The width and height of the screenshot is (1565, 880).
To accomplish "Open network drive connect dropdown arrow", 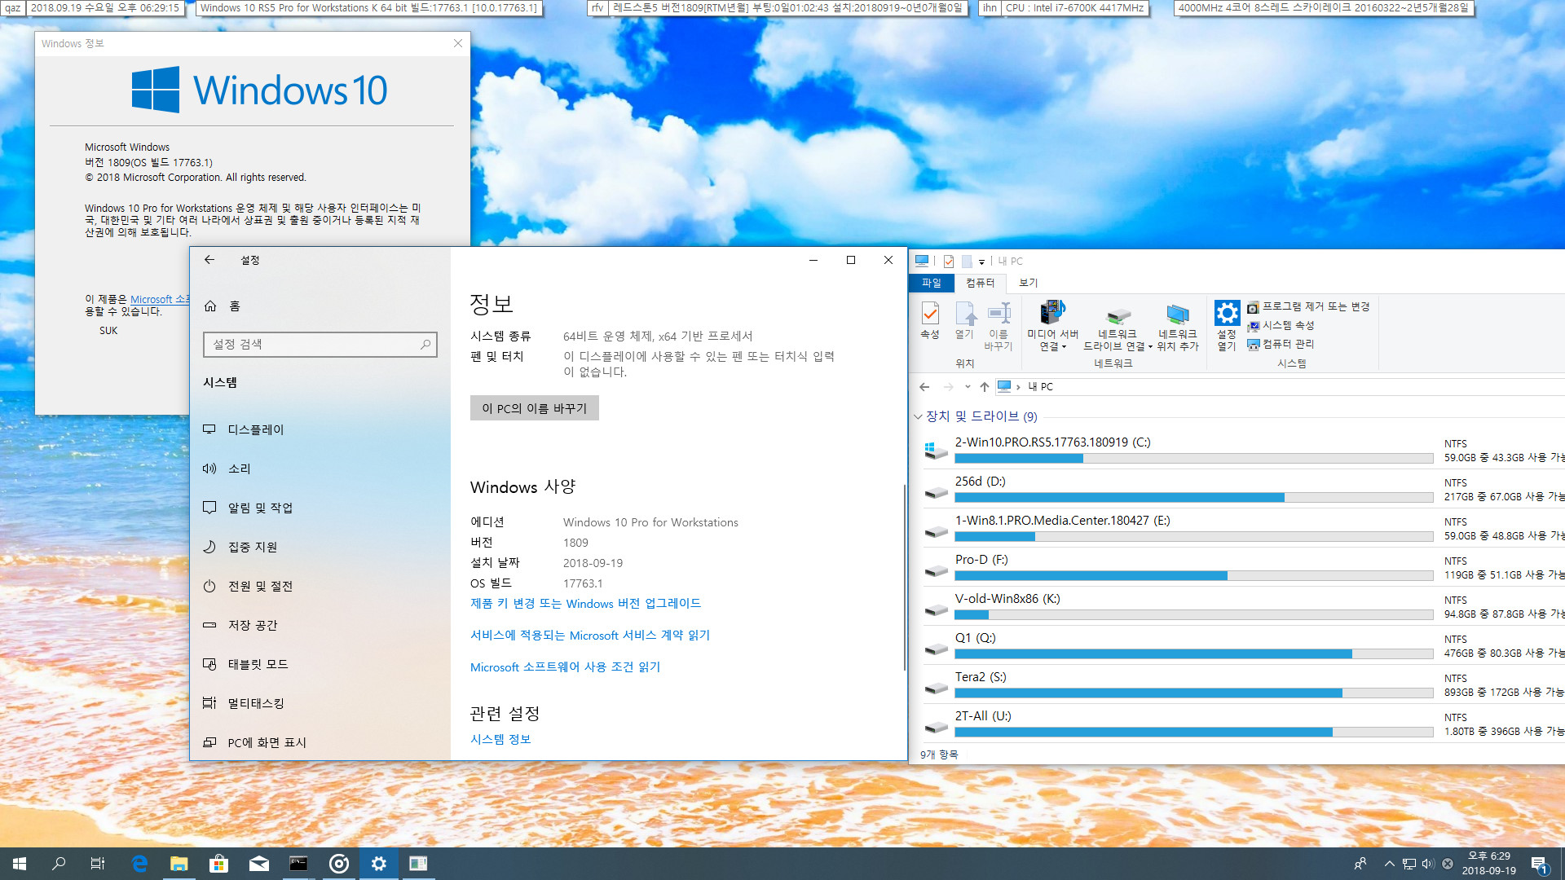I will click(x=1150, y=347).
